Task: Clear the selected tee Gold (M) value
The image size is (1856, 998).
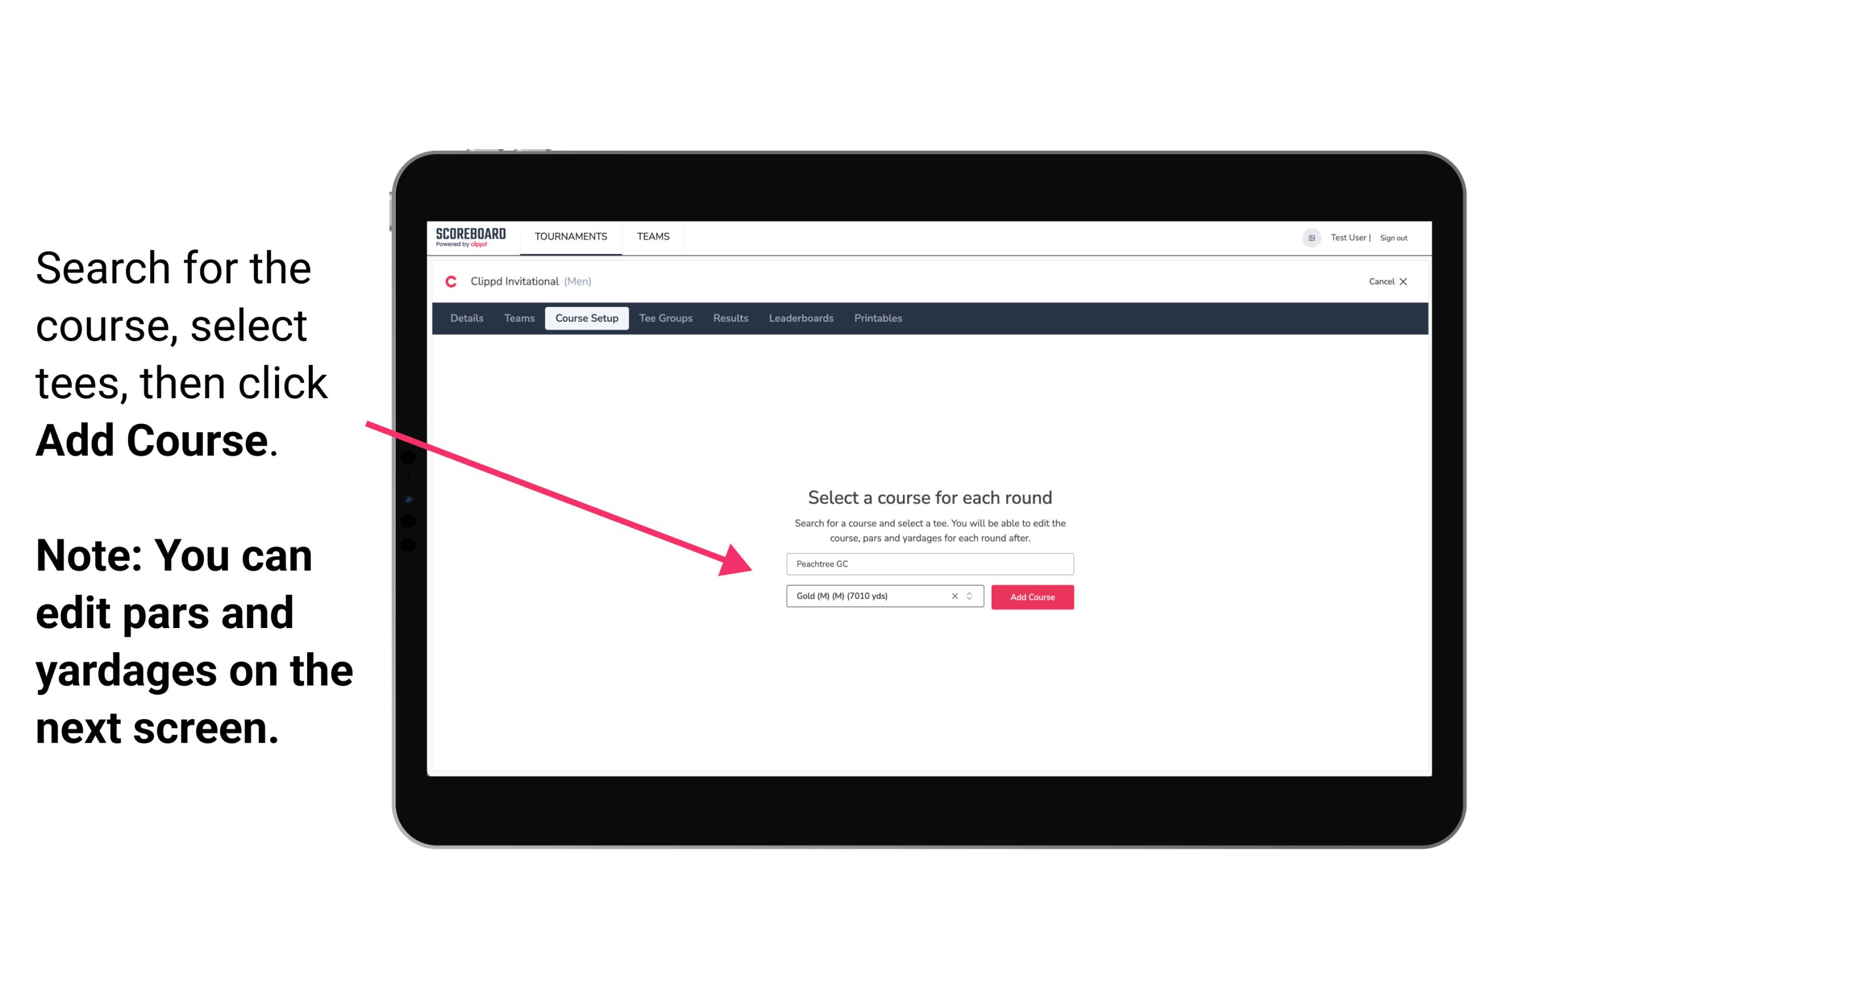Action: coord(953,597)
